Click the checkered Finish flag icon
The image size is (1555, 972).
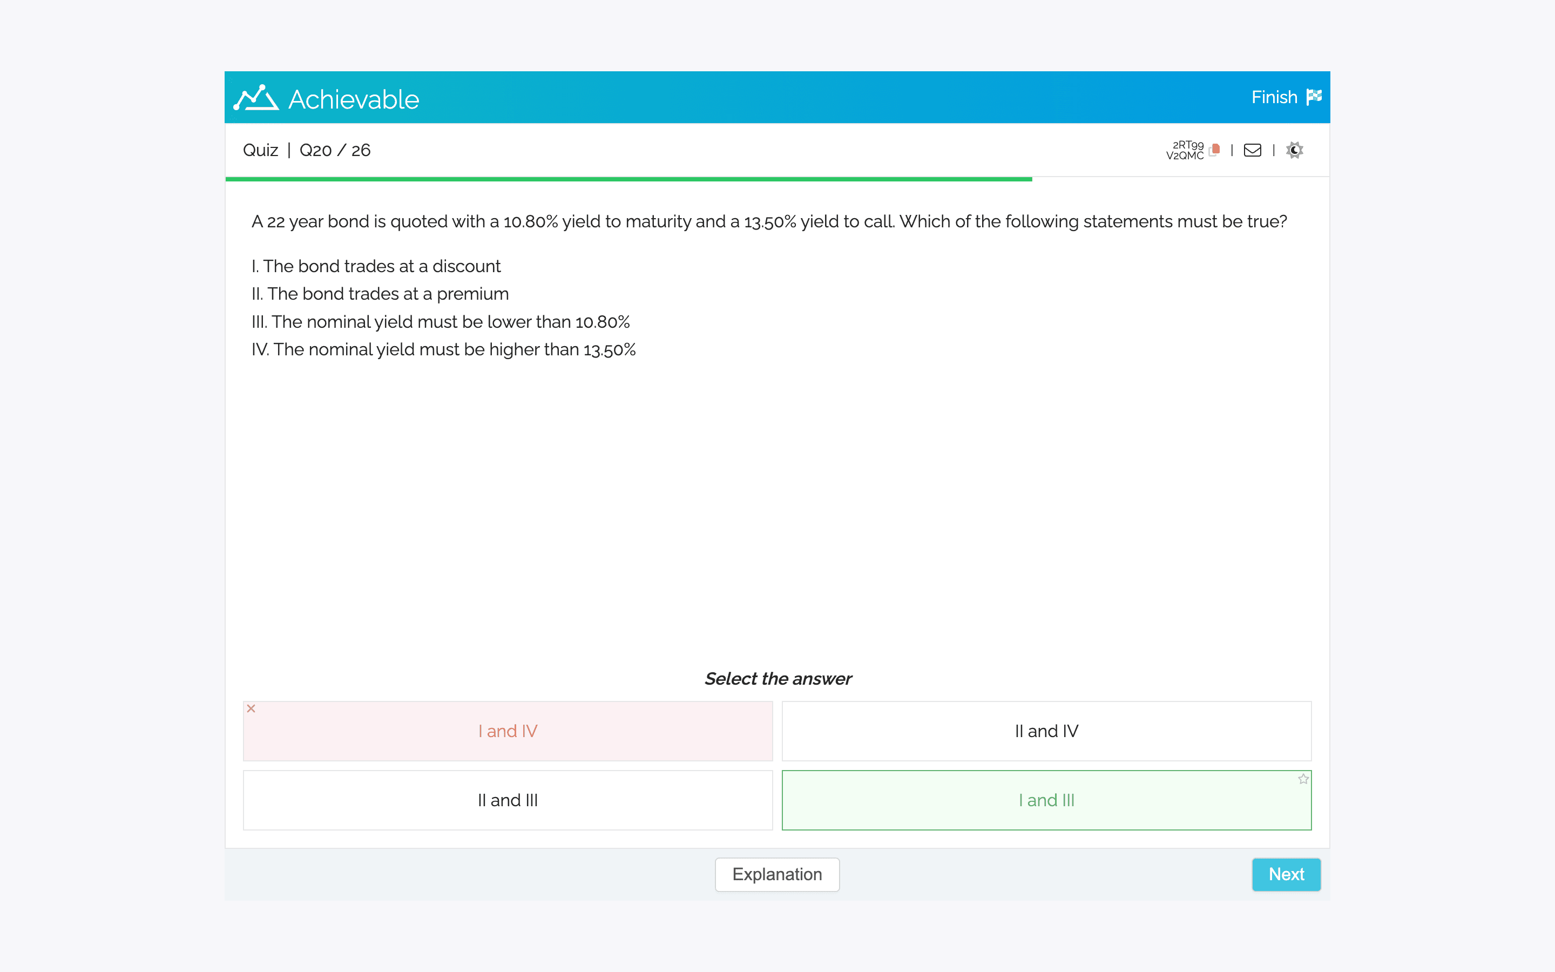tap(1314, 97)
